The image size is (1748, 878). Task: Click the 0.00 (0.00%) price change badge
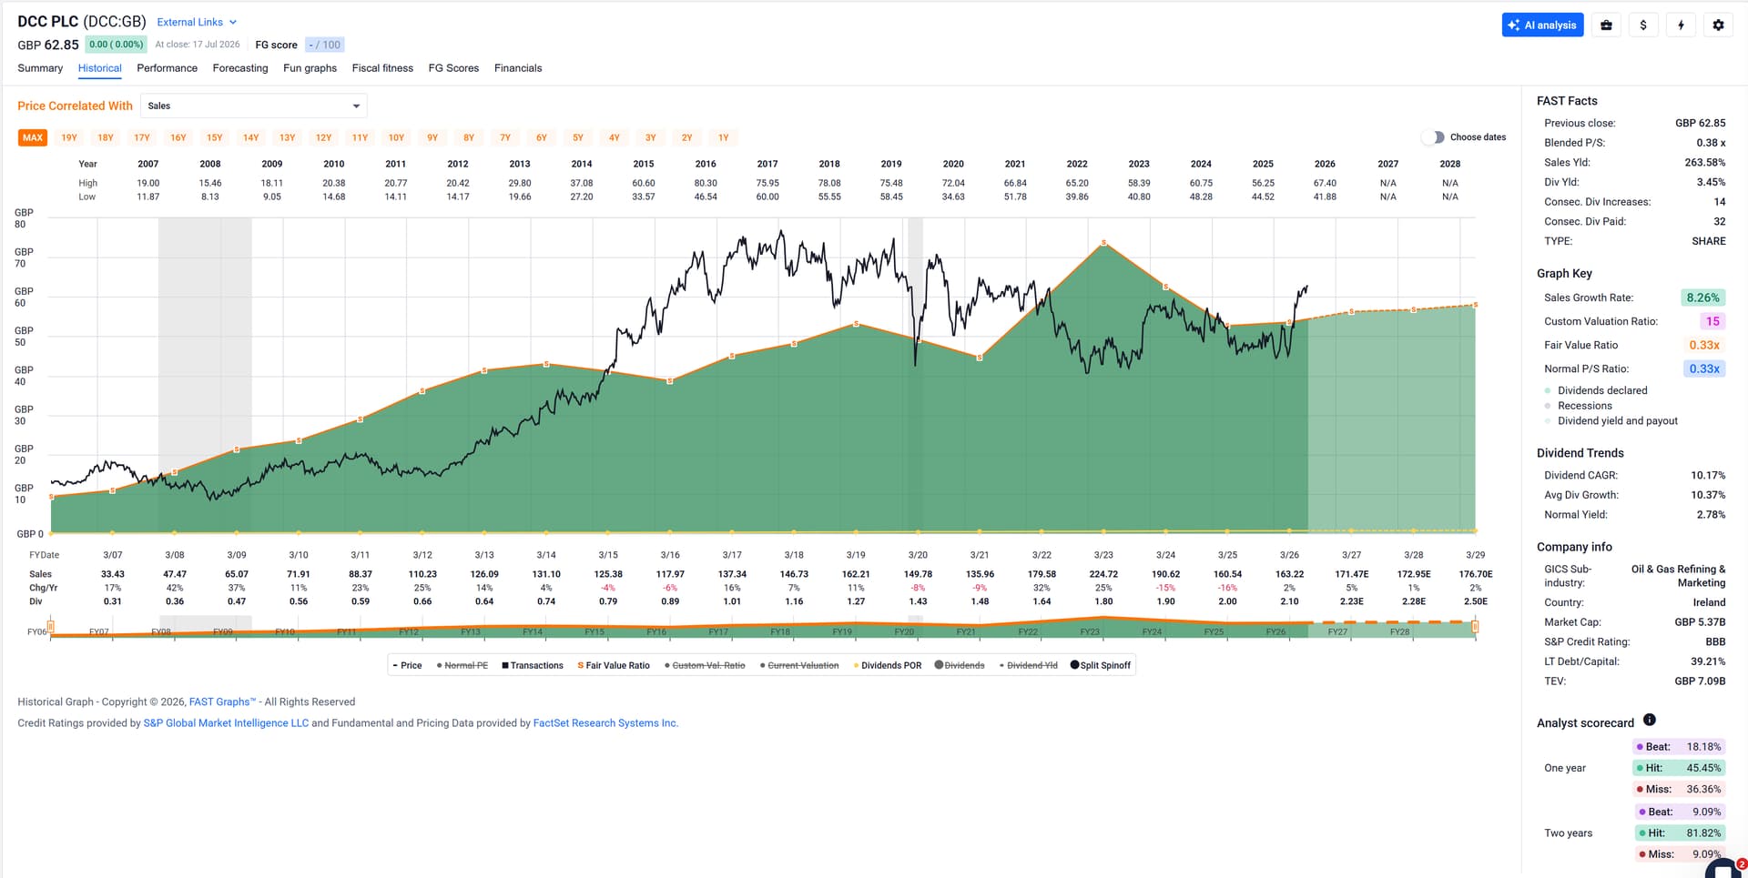(x=117, y=45)
